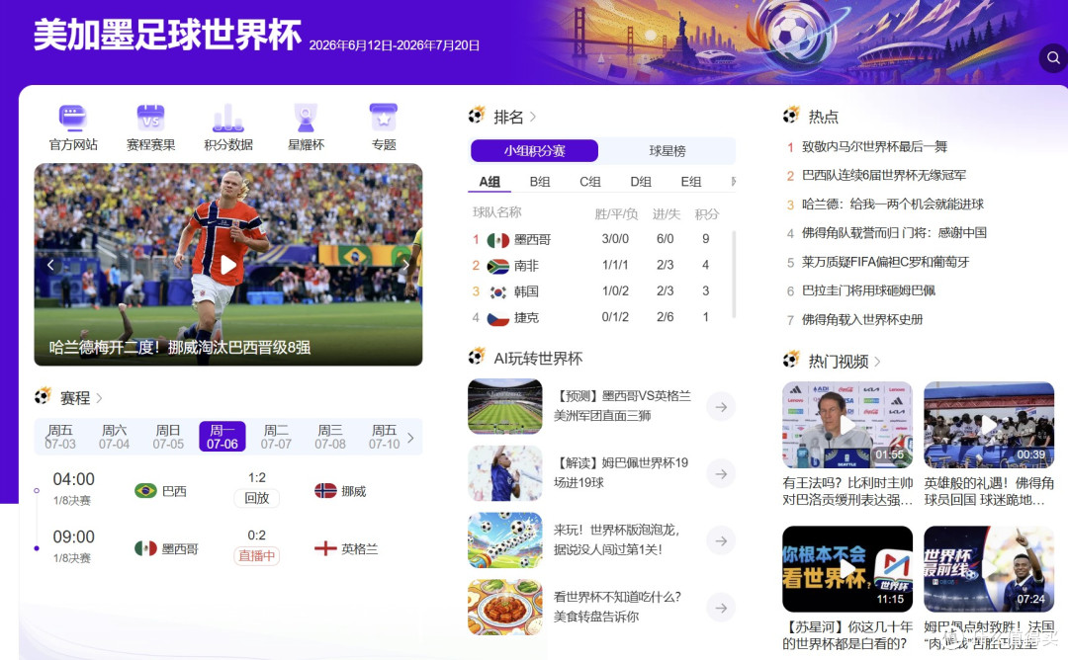
Task: Select the C组 tab
Action: (589, 182)
